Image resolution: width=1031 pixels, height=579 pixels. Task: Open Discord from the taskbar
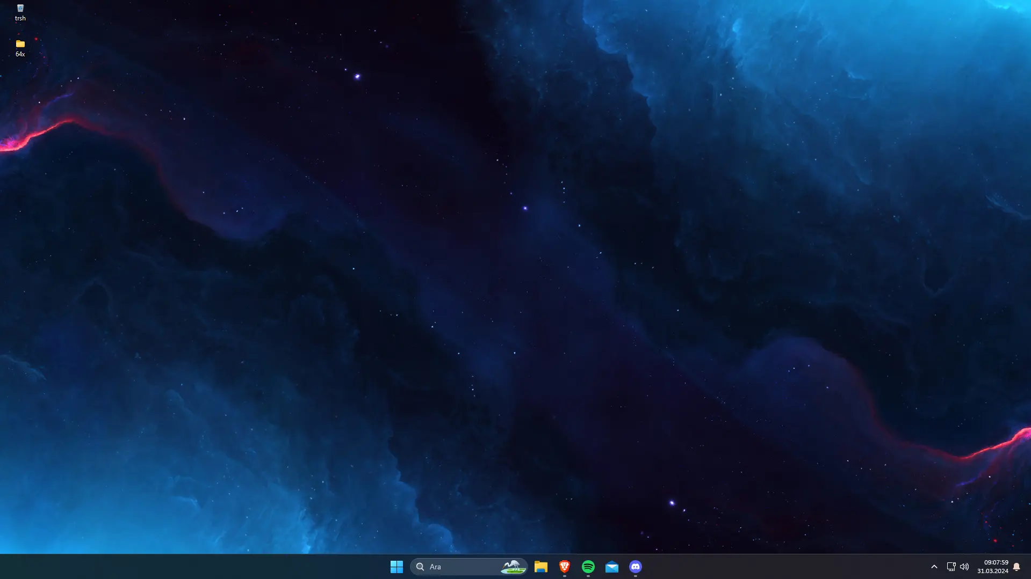click(635, 567)
